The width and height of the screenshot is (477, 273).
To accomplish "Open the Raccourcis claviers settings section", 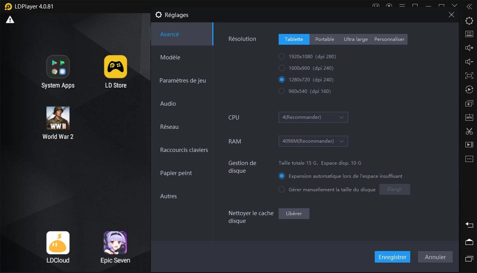I will tap(184, 150).
